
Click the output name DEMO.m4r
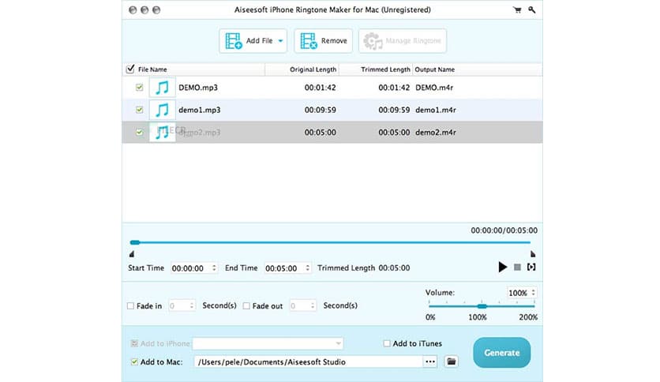click(x=434, y=88)
